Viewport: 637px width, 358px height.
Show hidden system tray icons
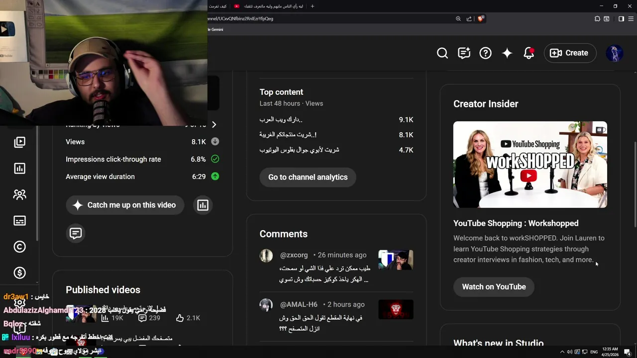pos(562,352)
